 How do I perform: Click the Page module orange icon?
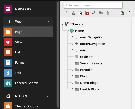click(x=8, y=32)
